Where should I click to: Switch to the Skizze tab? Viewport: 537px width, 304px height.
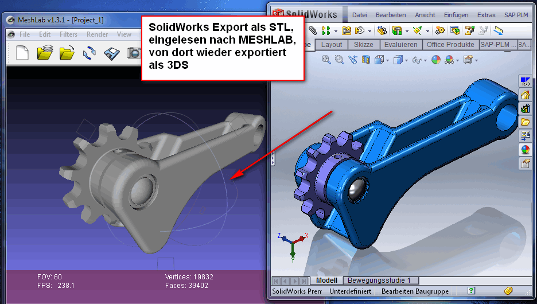click(x=363, y=45)
